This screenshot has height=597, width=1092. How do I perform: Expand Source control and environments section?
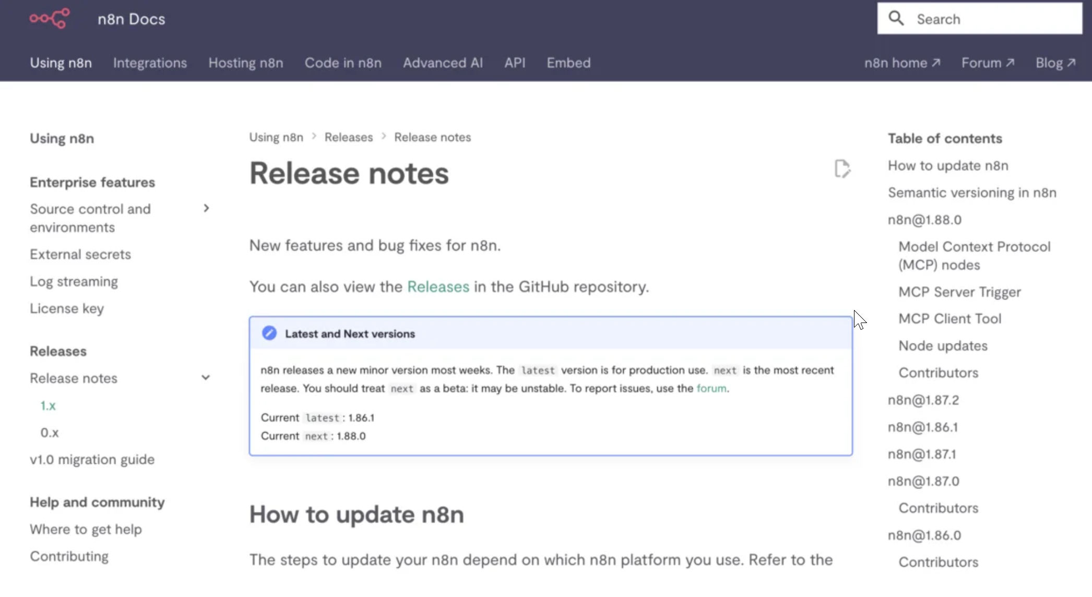(x=206, y=208)
